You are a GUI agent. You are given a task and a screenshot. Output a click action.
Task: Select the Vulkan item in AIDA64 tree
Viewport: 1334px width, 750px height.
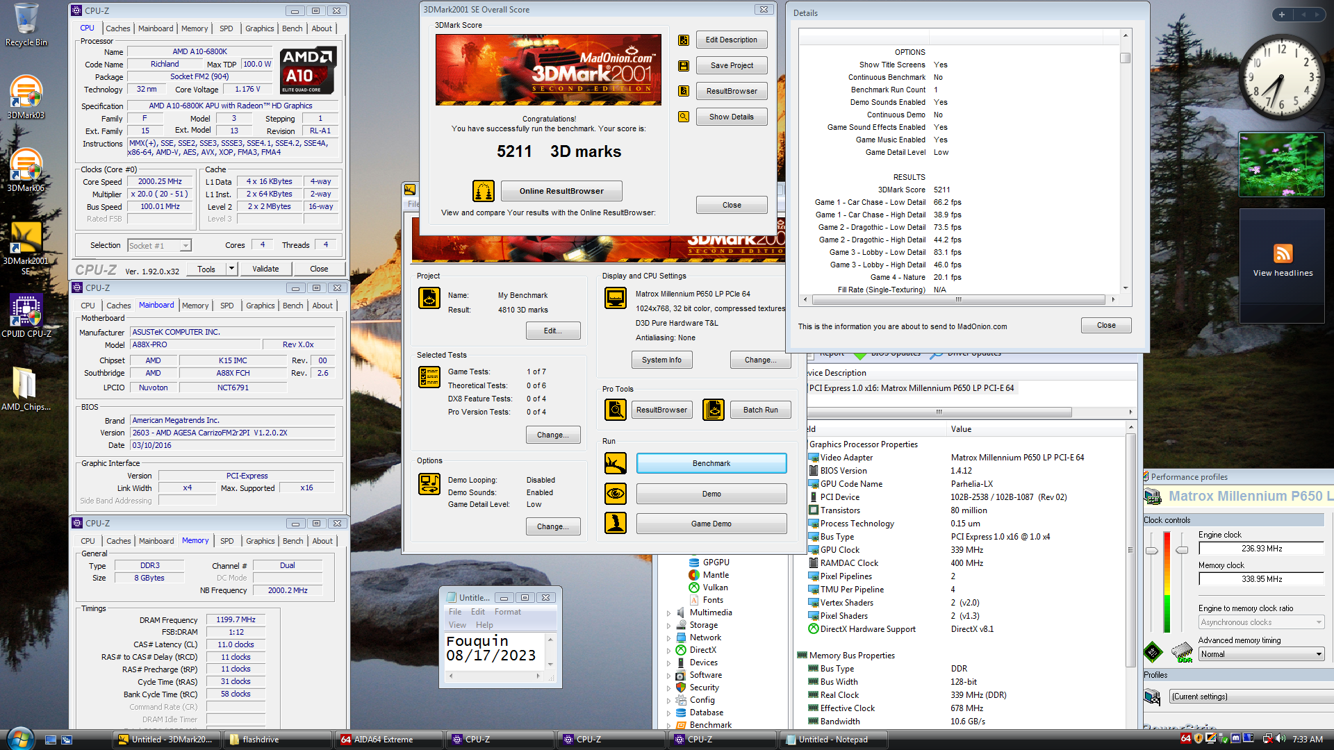click(716, 587)
